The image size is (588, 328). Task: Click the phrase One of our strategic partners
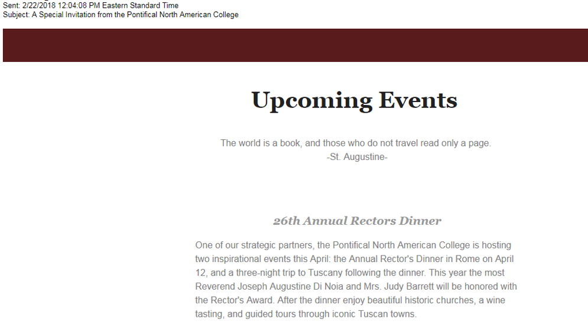click(x=254, y=245)
